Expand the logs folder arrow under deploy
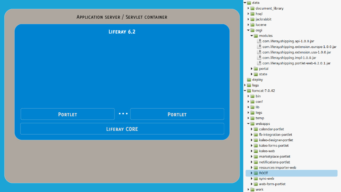Image resolution: width=341 pixels, height=192 pixels. [x=245, y=85]
